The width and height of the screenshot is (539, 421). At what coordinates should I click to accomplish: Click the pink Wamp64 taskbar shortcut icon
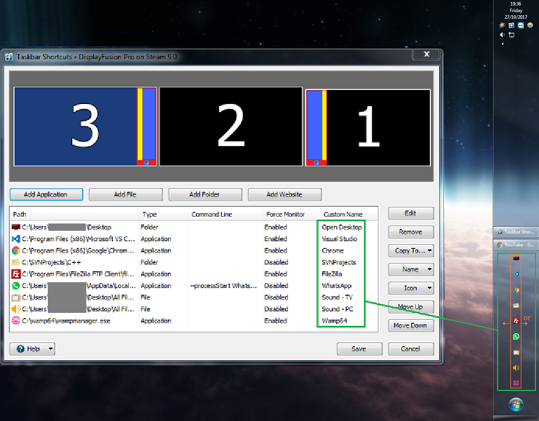pos(516,383)
